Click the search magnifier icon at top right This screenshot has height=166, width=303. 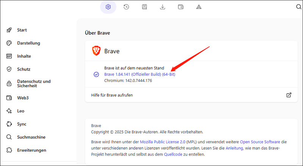(x=298, y=7)
